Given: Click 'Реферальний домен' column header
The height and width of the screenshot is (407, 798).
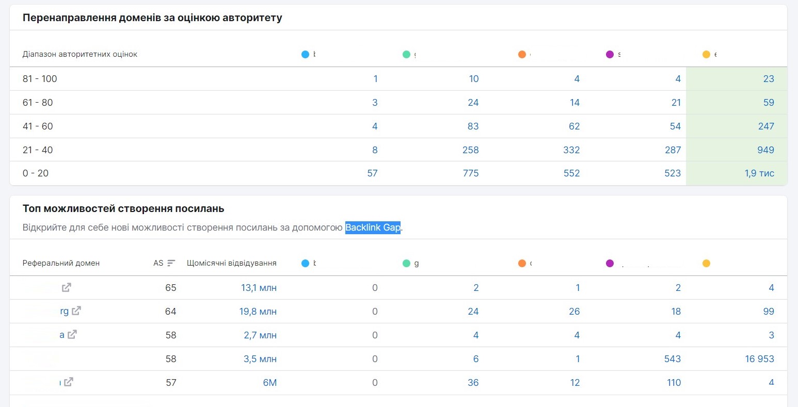Looking at the screenshot, I should [x=61, y=263].
